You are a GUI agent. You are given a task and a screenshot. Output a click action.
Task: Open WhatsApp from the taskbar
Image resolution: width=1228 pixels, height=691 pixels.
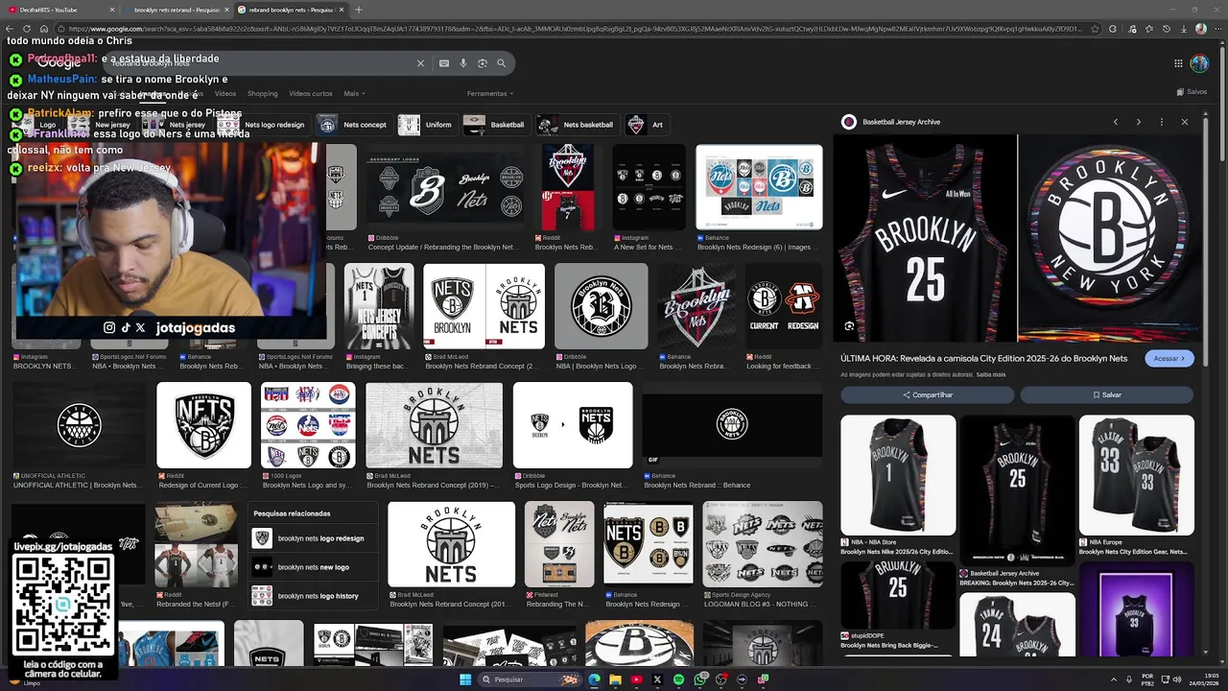(x=699, y=679)
